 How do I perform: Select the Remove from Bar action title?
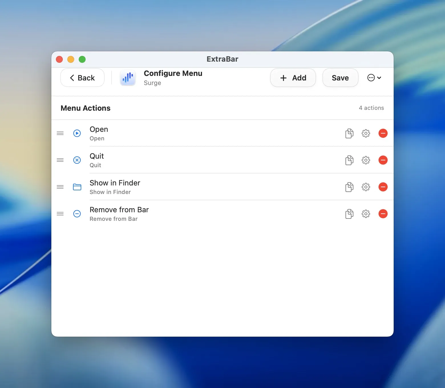pyautogui.click(x=119, y=210)
